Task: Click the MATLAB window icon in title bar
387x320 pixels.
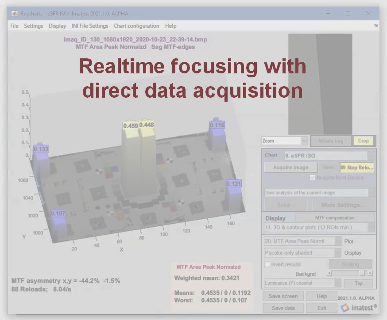Action: coord(14,14)
